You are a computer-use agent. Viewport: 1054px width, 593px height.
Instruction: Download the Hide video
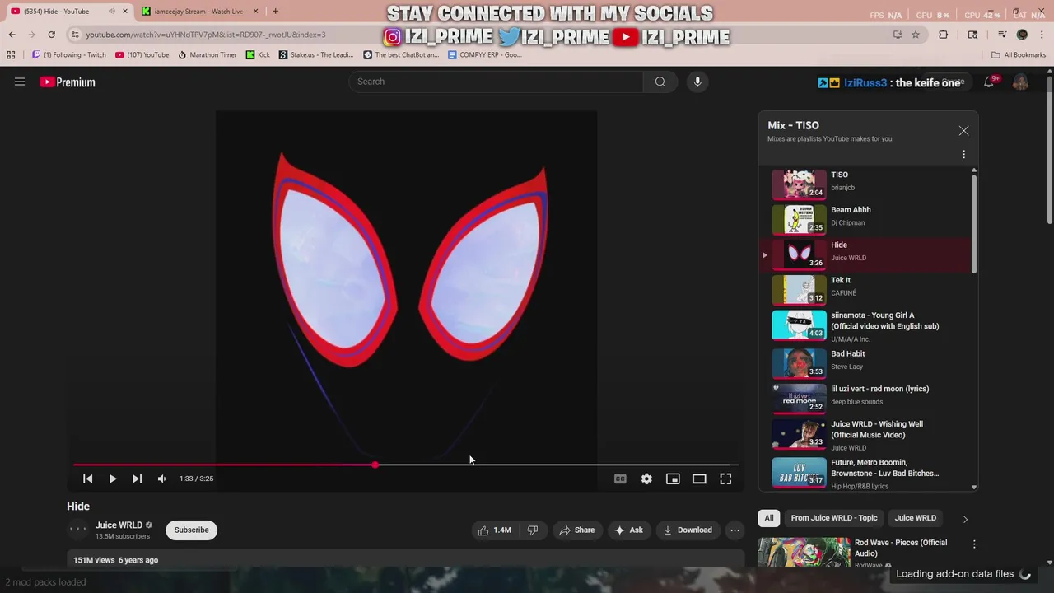(688, 530)
